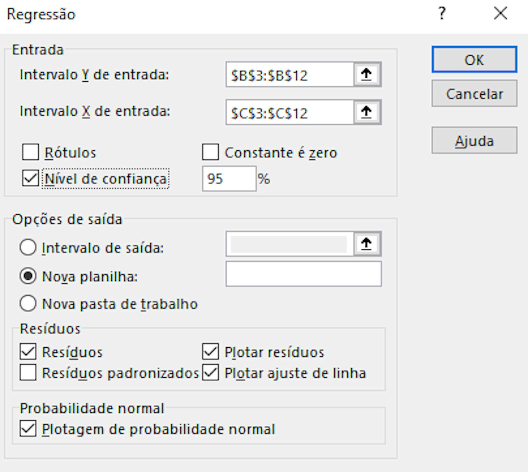528x472 pixels.
Task: Uncheck Plotar ajuste de linha
Action: [x=210, y=373]
